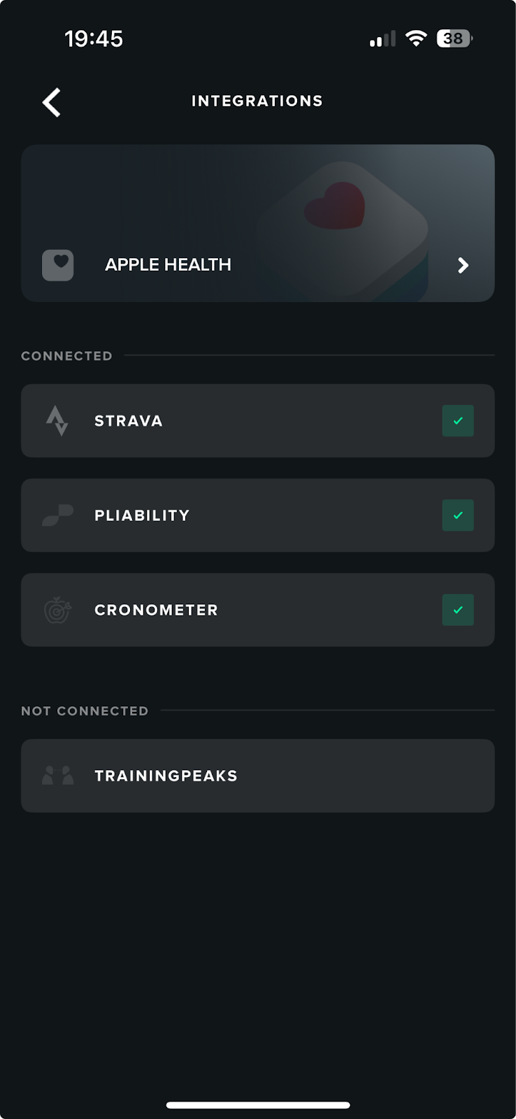Tap the back arrow icon

point(52,102)
